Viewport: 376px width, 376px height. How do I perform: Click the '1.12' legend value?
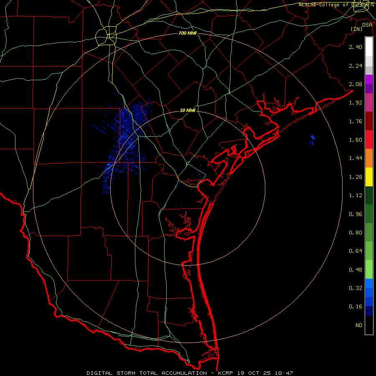tap(356, 196)
